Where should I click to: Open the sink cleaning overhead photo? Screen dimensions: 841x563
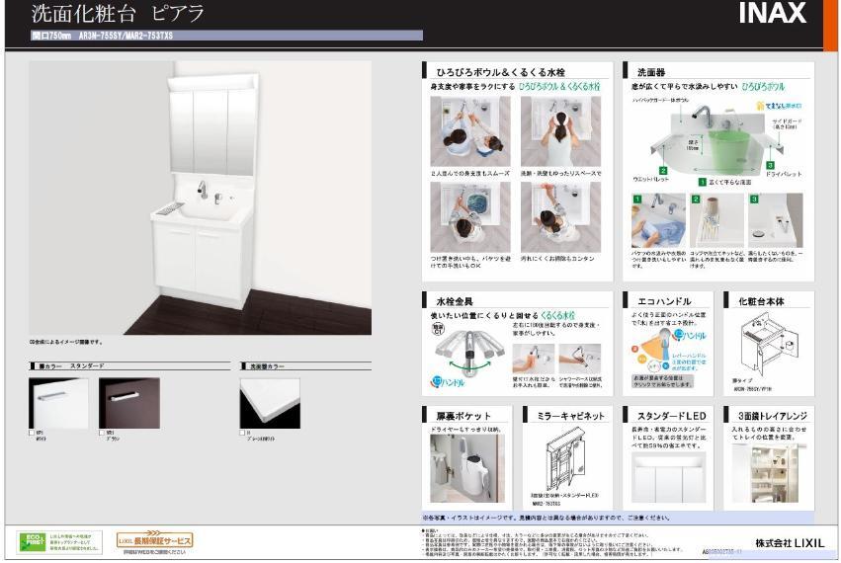[560, 217]
